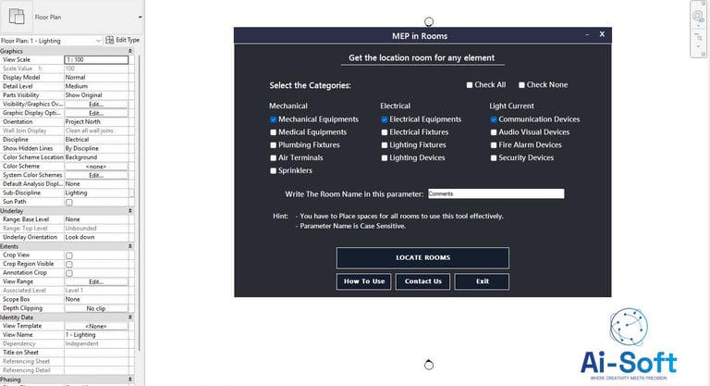This screenshot has width=710, height=386.
Task: Click the Sub-Discipline Lighting value
Action: (x=96, y=193)
